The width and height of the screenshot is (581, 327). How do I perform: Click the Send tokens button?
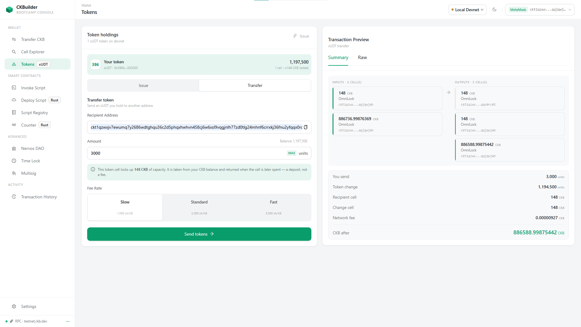[x=199, y=234]
